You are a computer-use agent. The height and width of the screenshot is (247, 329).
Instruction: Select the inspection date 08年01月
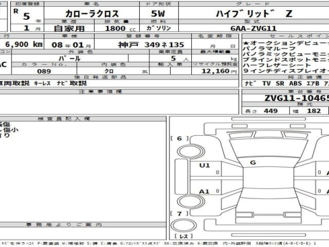pyautogui.click(x=71, y=45)
